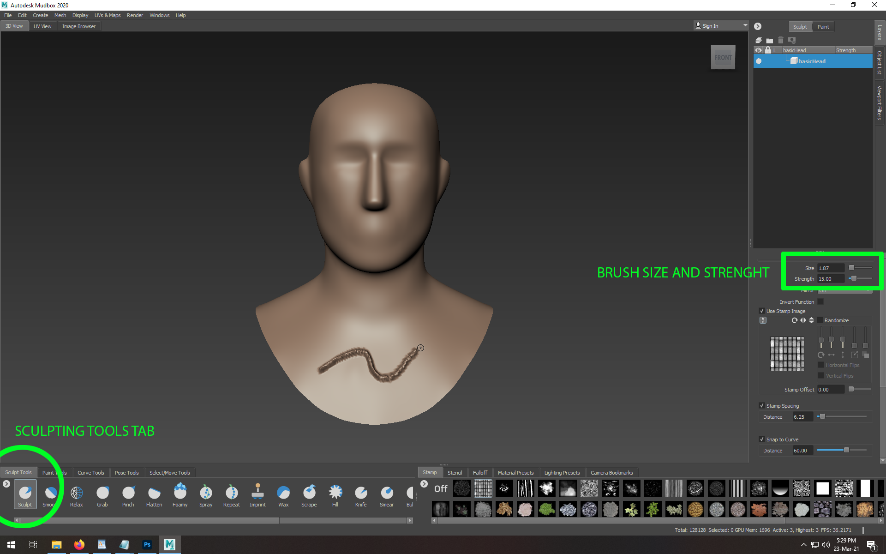
Task: Click the stamp orientation button beside stamp preview
Action: click(x=763, y=320)
